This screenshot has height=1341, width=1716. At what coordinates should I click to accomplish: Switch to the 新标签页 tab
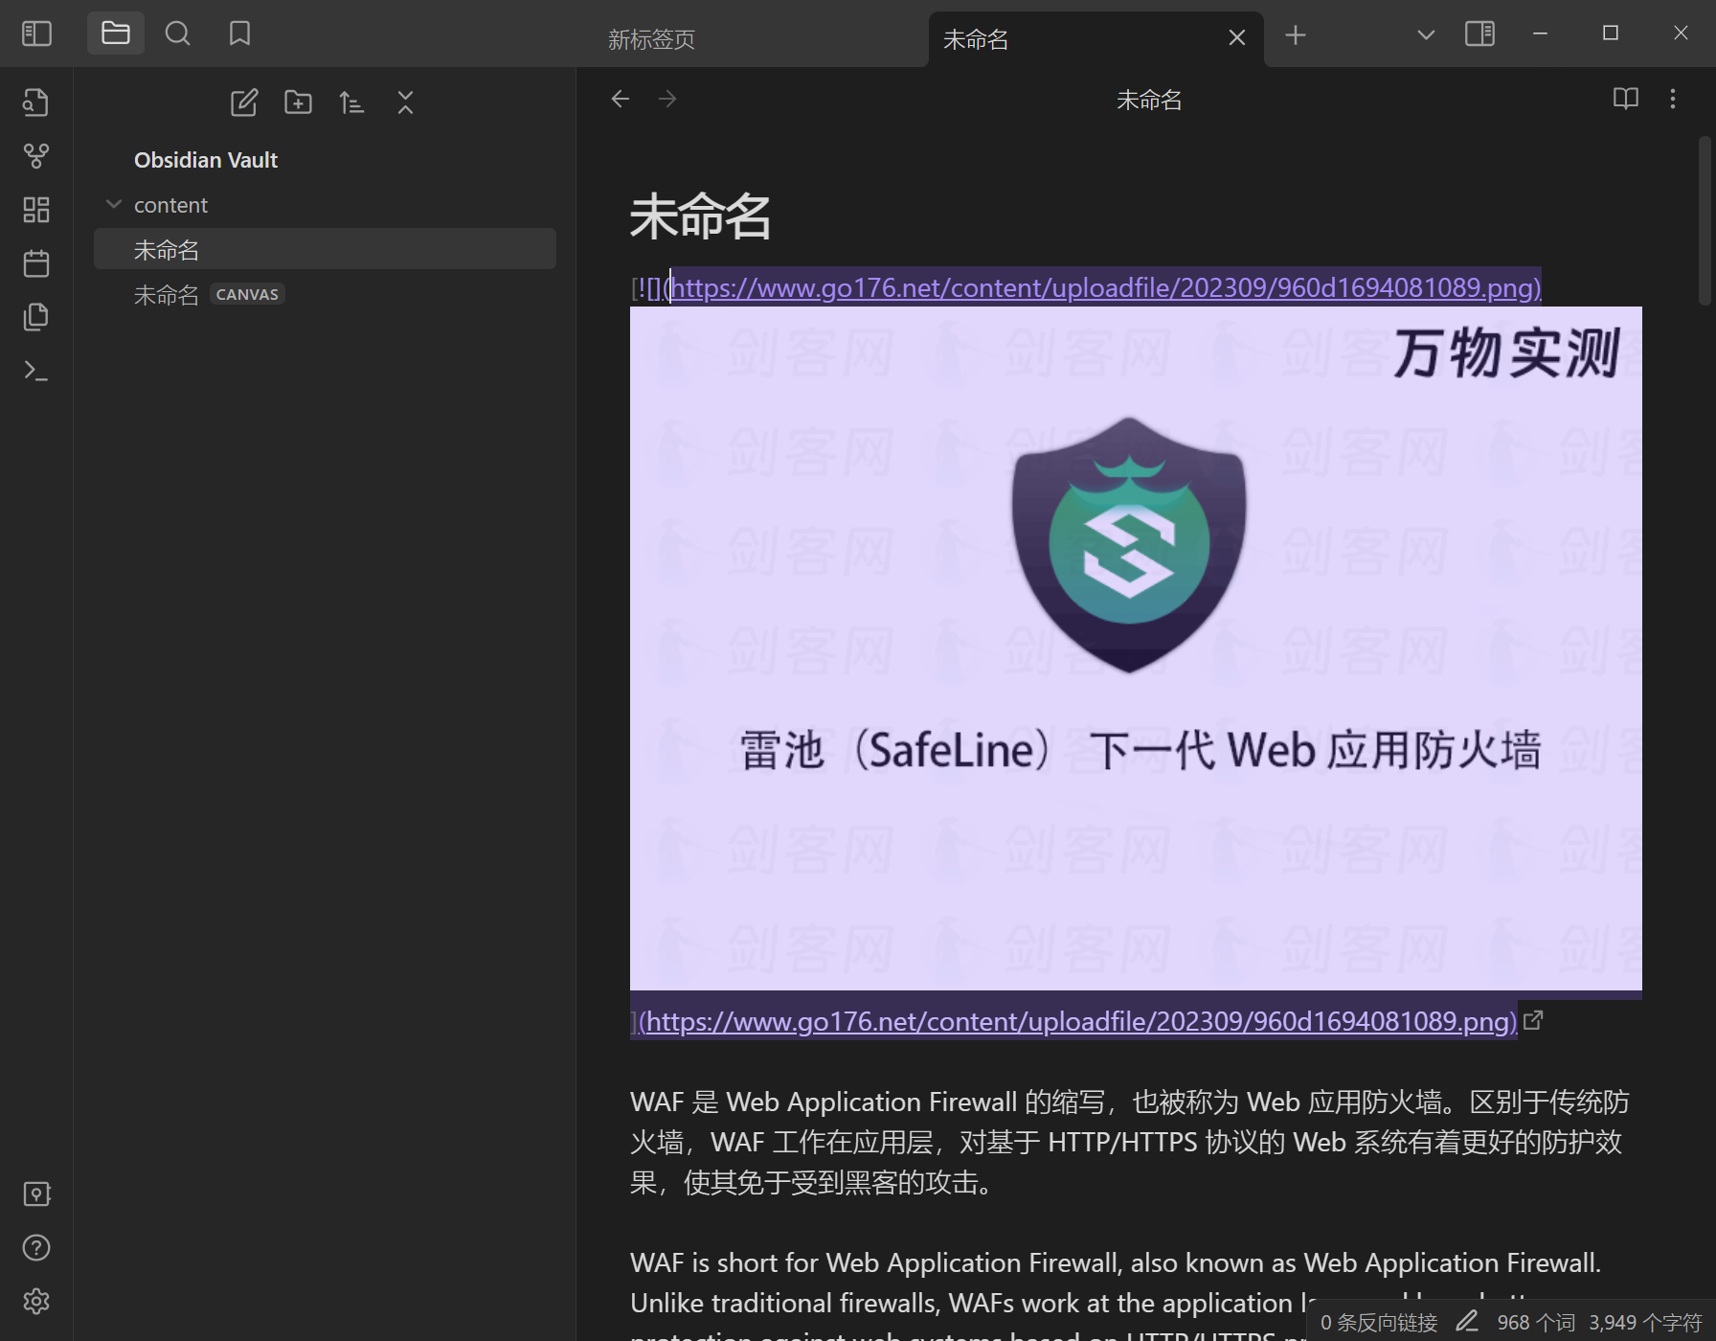[x=651, y=38]
